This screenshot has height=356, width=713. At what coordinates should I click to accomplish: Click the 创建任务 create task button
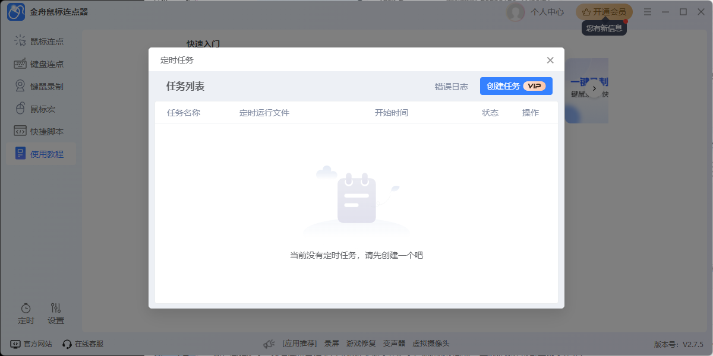point(516,85)
